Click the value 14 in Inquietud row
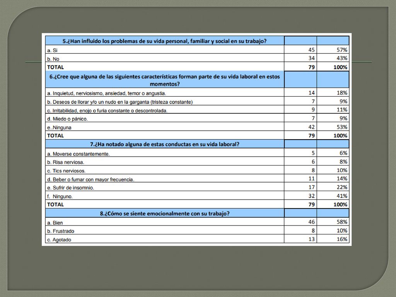396x297 pixels. pos(311,93)
